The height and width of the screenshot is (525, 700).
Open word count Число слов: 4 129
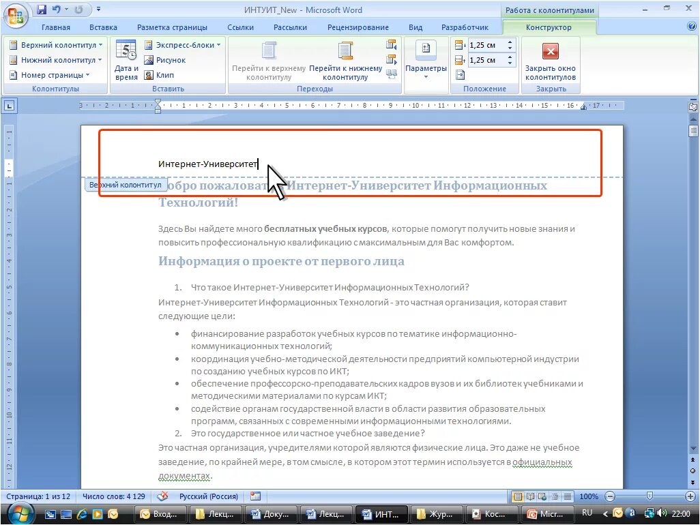pos(114,496)
